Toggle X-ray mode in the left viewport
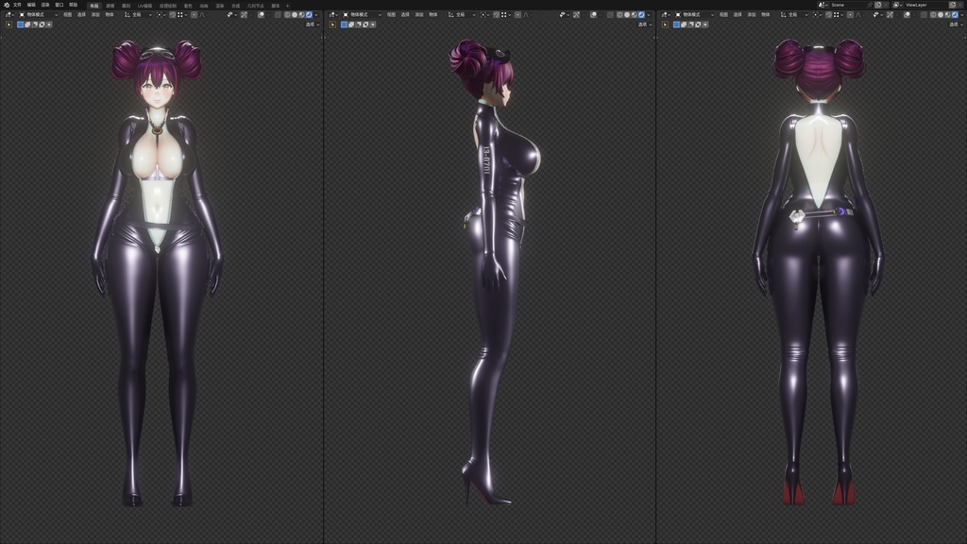Viewport: 967px width, 544px height. coord(278,14)
